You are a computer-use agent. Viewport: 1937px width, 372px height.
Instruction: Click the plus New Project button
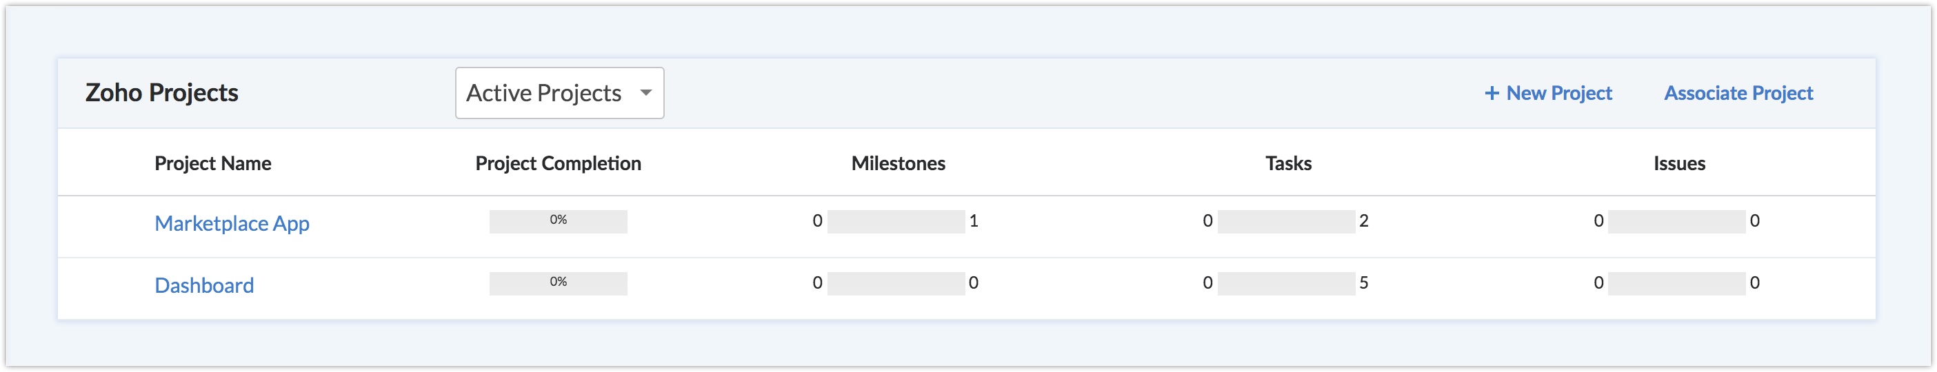click(1547, 93)
